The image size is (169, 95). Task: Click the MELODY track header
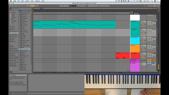tap(135, 25)
